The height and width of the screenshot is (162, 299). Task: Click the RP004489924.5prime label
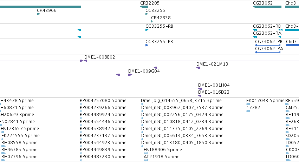tap(103, 115)
